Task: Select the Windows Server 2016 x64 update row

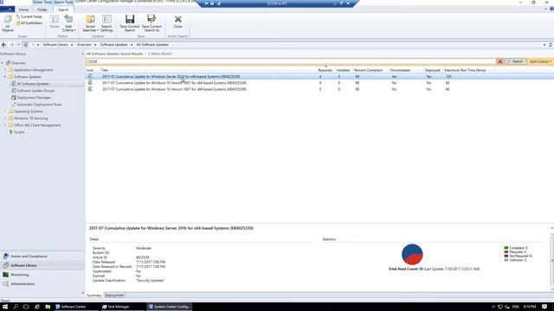Action: click(319, 77)
